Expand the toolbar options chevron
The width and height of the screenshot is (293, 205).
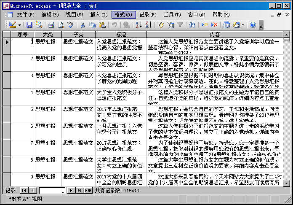tap(261, 25)
